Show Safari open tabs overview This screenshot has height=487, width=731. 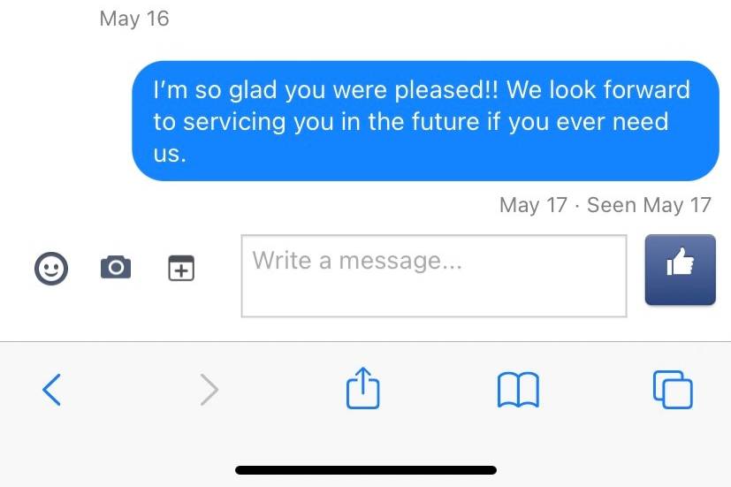click(673, 390)
